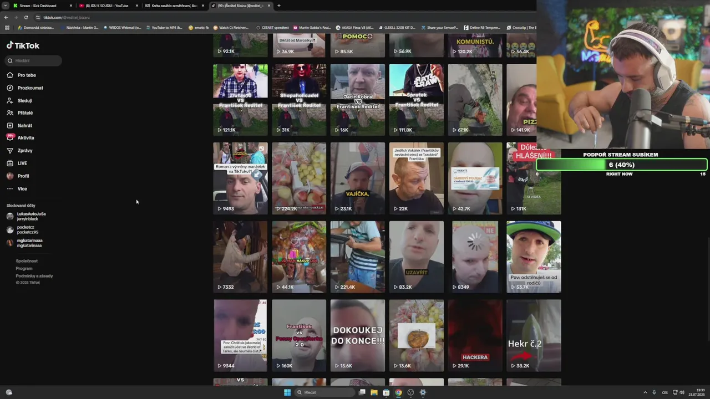
Task: Open the HACKERA video thumbnail
Action: click(475, 335)
